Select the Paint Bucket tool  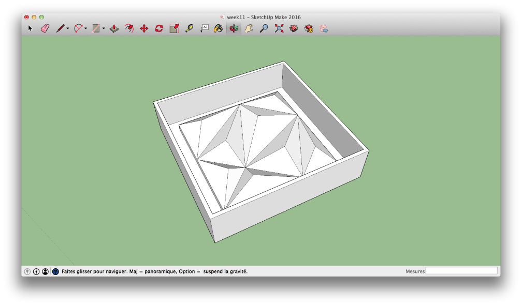[x=219, y=28]
